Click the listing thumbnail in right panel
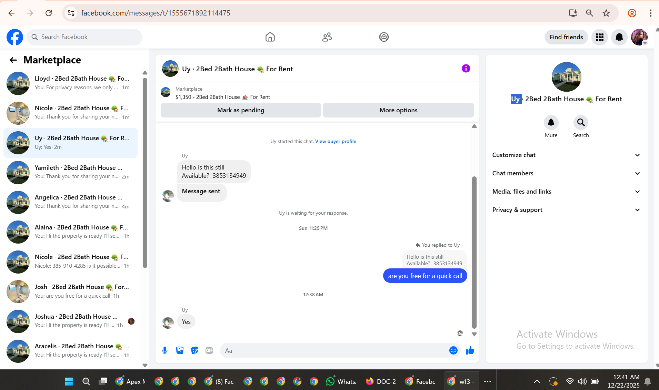Image resolution: width=659 pixels, height=390 pixels. [566, 77]
